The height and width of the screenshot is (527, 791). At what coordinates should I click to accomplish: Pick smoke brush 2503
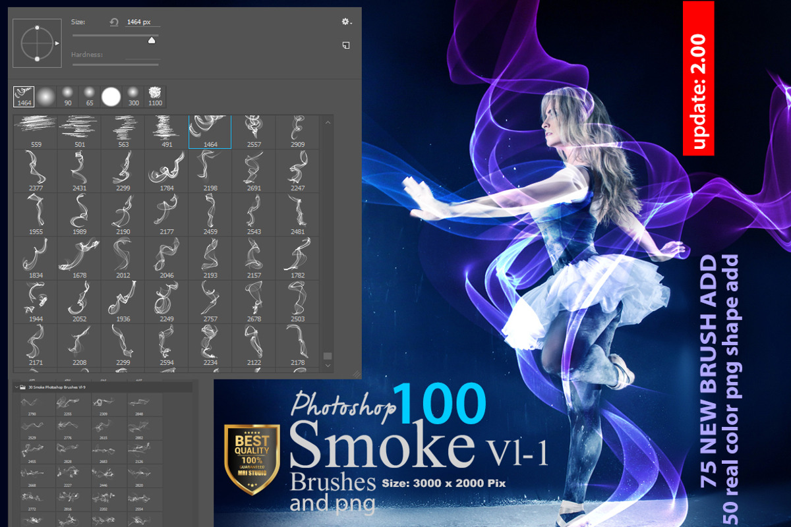297,302
